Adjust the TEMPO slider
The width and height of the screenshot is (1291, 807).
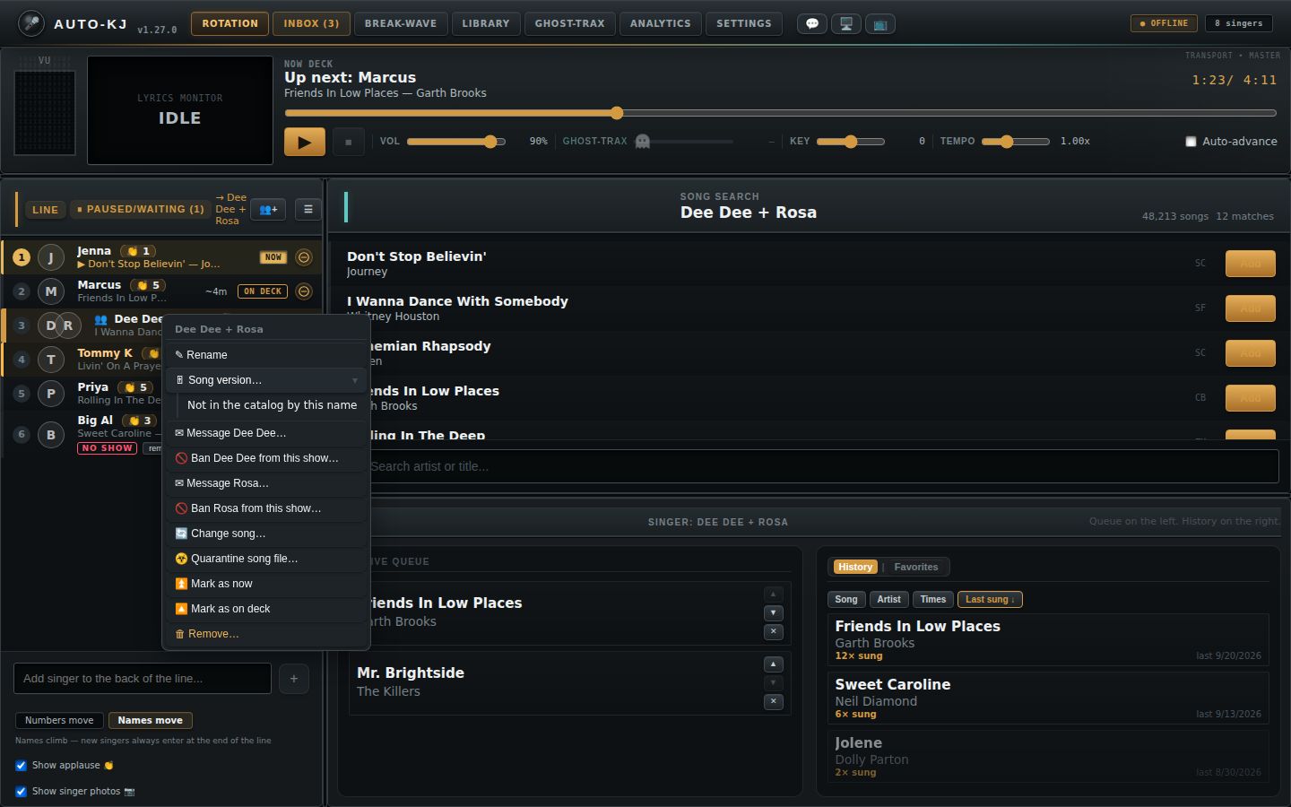coord(1016,142)
